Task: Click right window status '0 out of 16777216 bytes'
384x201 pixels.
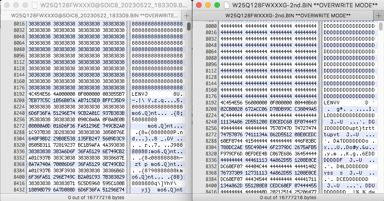Action: point(288,197)
